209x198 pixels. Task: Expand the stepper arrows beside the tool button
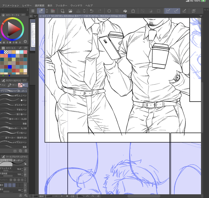(x=47, y=11)
